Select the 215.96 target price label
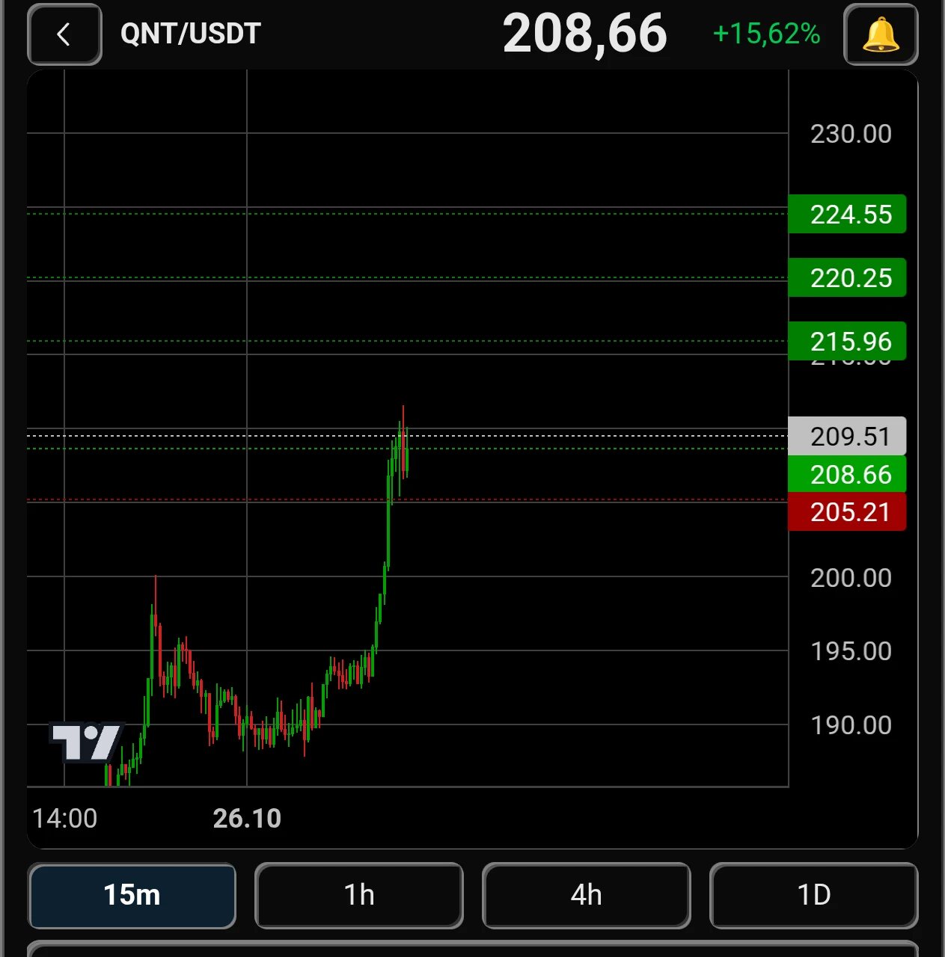945x957 pixels. (x=848, y=342)
